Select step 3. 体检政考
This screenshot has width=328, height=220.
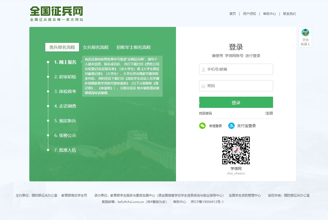click(x=65, y=91)
